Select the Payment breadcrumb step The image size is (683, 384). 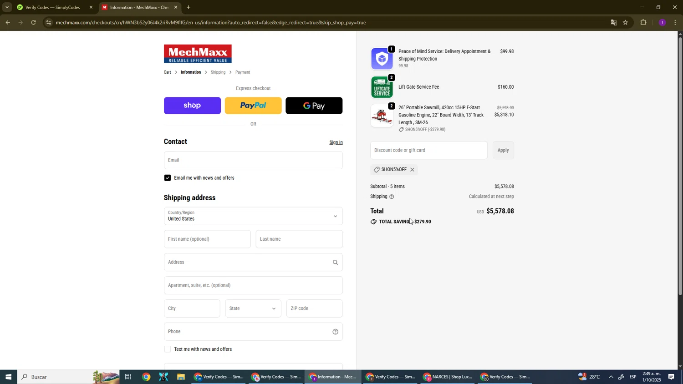(243, 72)
